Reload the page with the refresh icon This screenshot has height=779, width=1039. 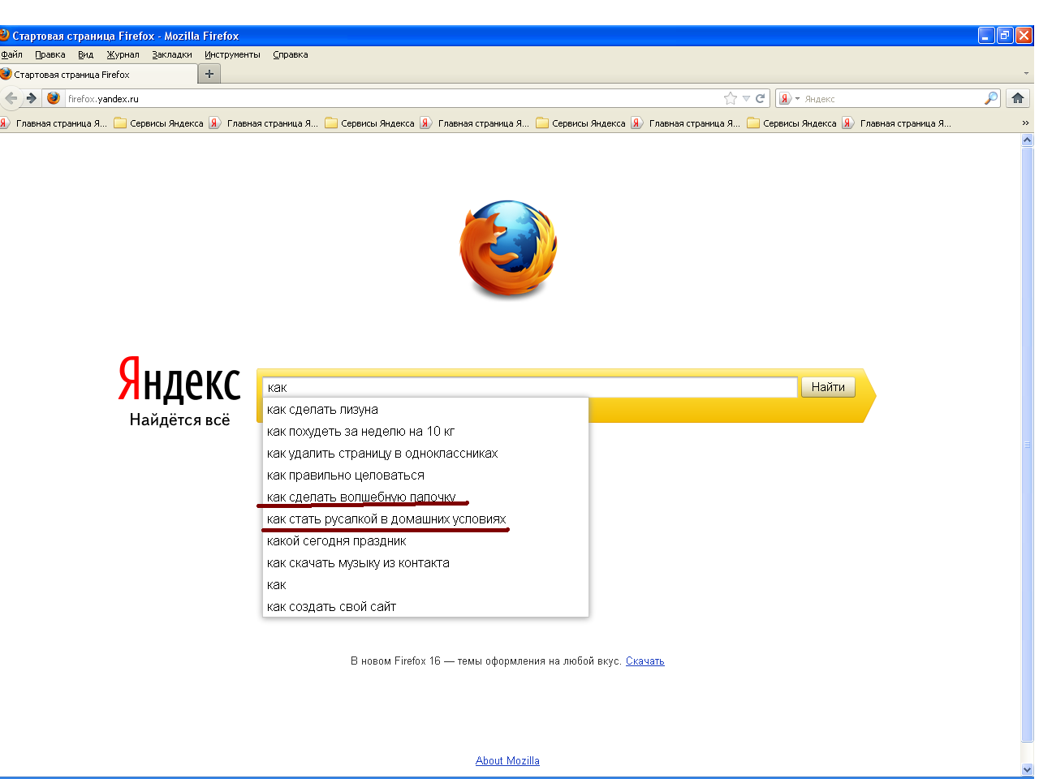pyautogui.click(x=761, y=98)
